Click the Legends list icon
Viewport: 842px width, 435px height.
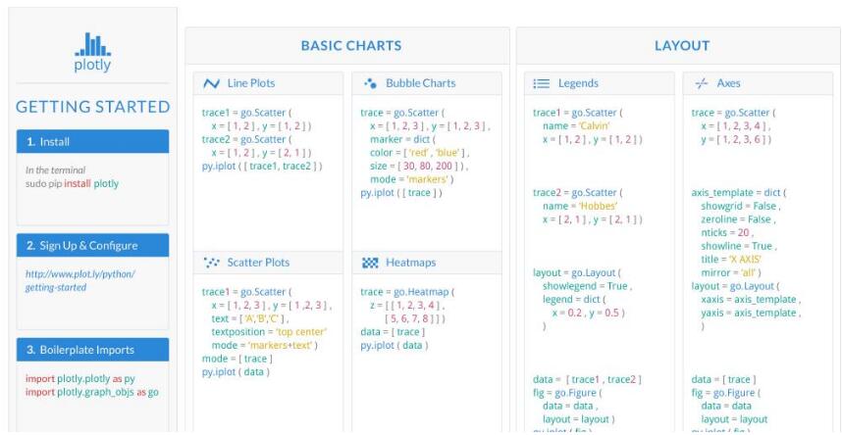[x=541, y=83]
